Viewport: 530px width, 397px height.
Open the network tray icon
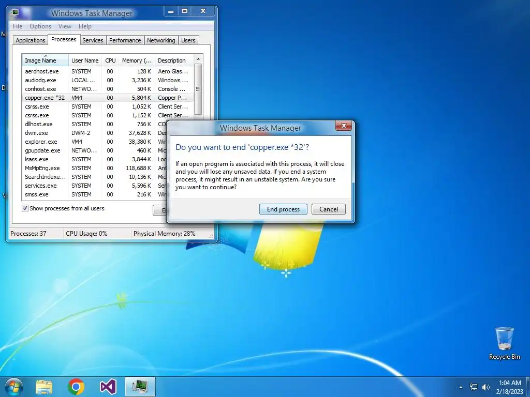[x=474, y=387]
